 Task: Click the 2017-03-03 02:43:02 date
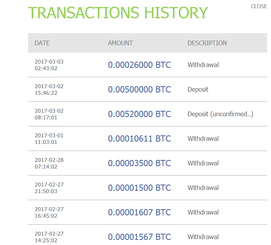[x=49, y=65]
